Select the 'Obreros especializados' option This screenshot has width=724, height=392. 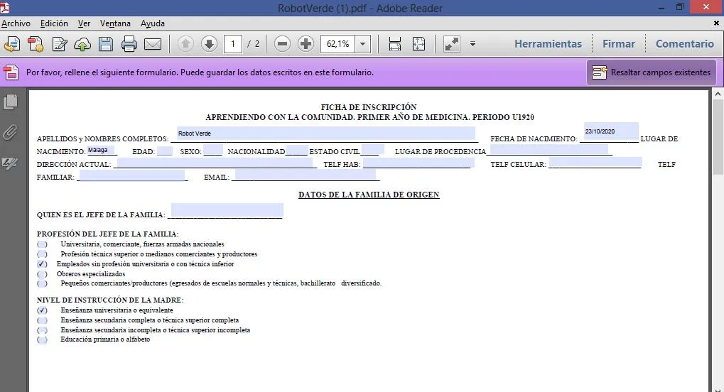[x=42, y=274]
